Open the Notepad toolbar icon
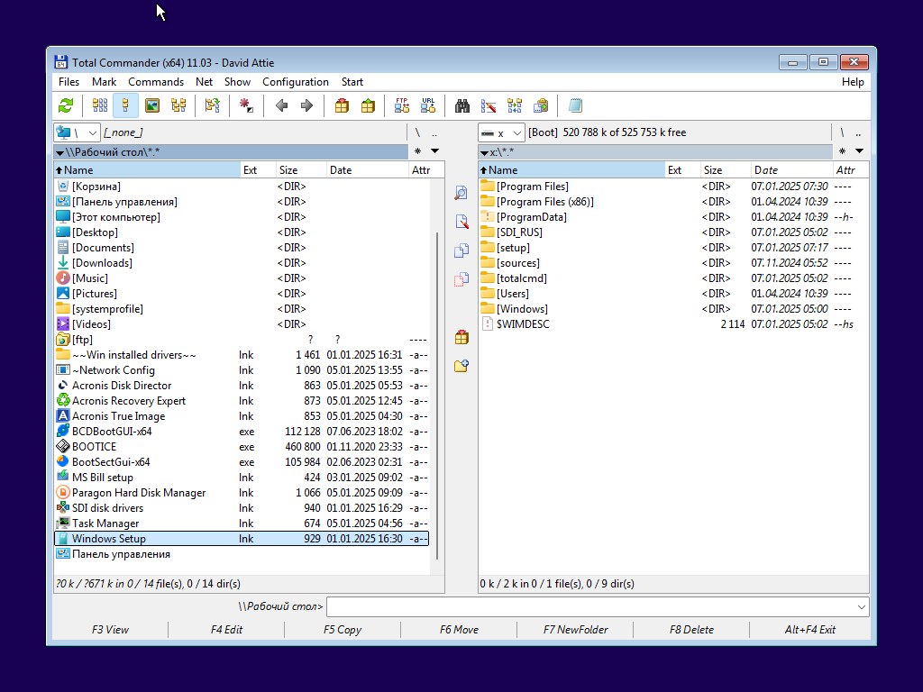 [x=575, y=106]
